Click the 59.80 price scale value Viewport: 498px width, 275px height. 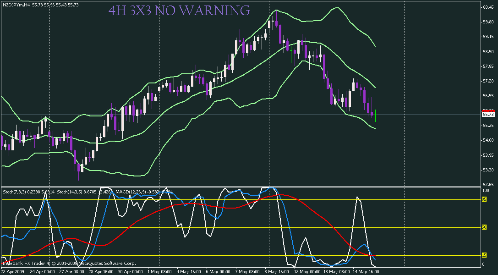[488, 22]
